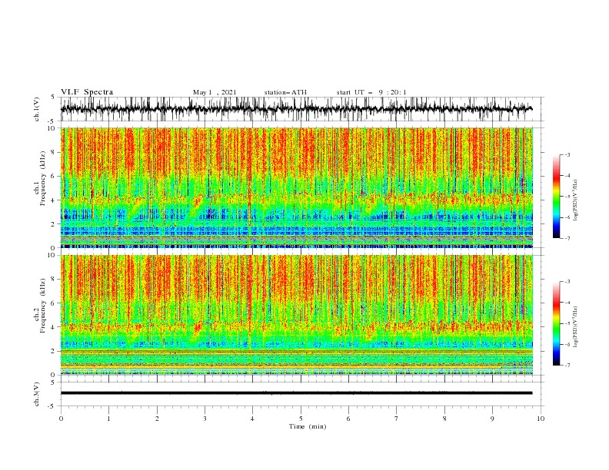Click the "-4" tick on ch.2 color bar
609x470 pixels.
pos(567,303)
